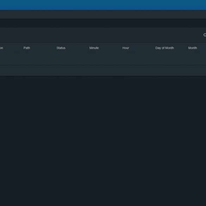This screenshot has height=206, width=206.
Task: Click the Month column header
Action: (x=193, y=48)
